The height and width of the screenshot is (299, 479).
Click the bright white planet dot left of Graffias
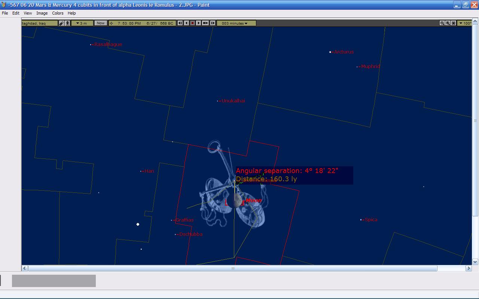click(138, 224)
